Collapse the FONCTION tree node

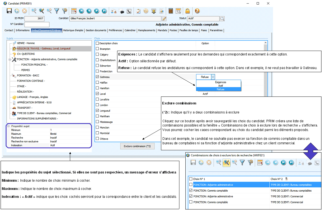pyautogui.click(x=10, y=59)
